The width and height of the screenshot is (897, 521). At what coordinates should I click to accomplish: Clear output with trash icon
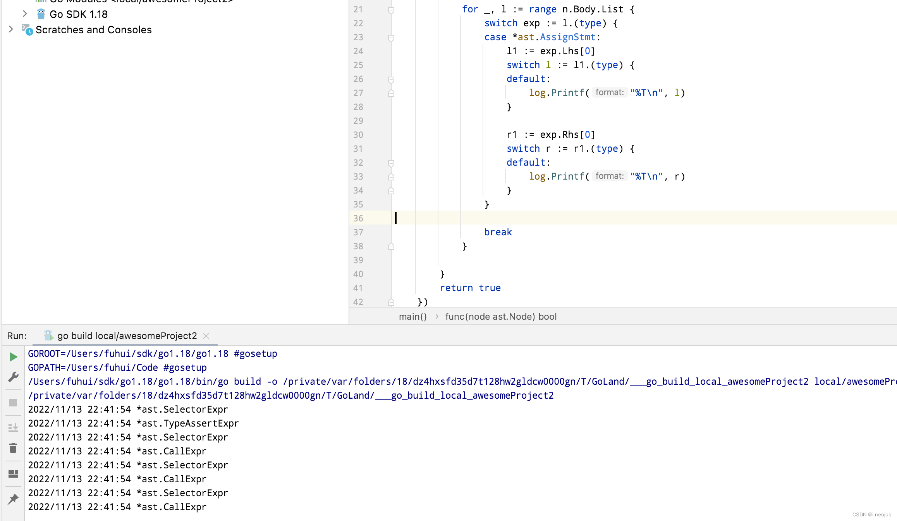13,448
